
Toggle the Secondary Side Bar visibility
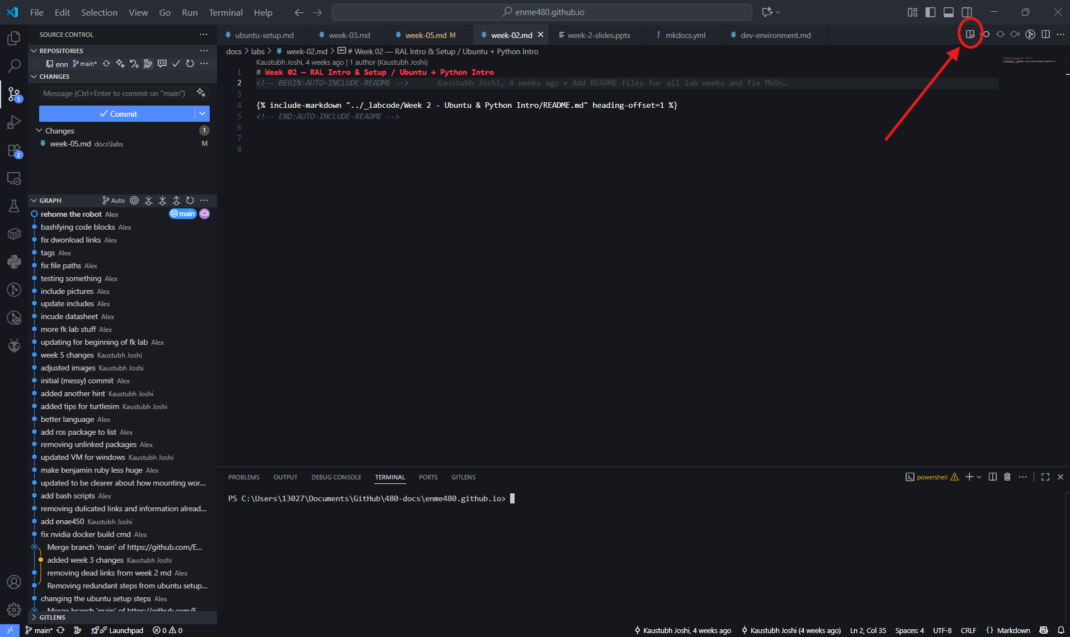(967, 12)
